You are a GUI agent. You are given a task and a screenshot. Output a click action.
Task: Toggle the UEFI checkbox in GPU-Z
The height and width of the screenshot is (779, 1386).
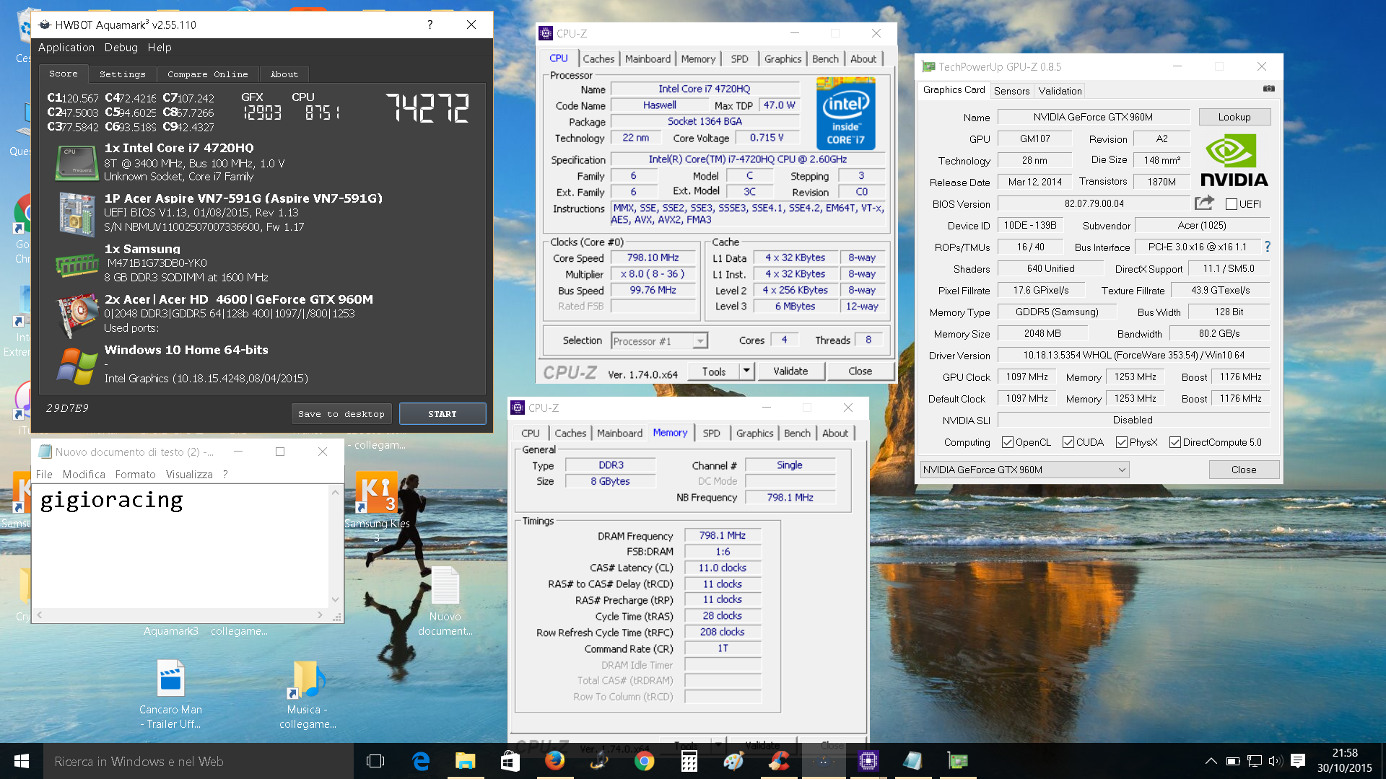pos(1232,204)
